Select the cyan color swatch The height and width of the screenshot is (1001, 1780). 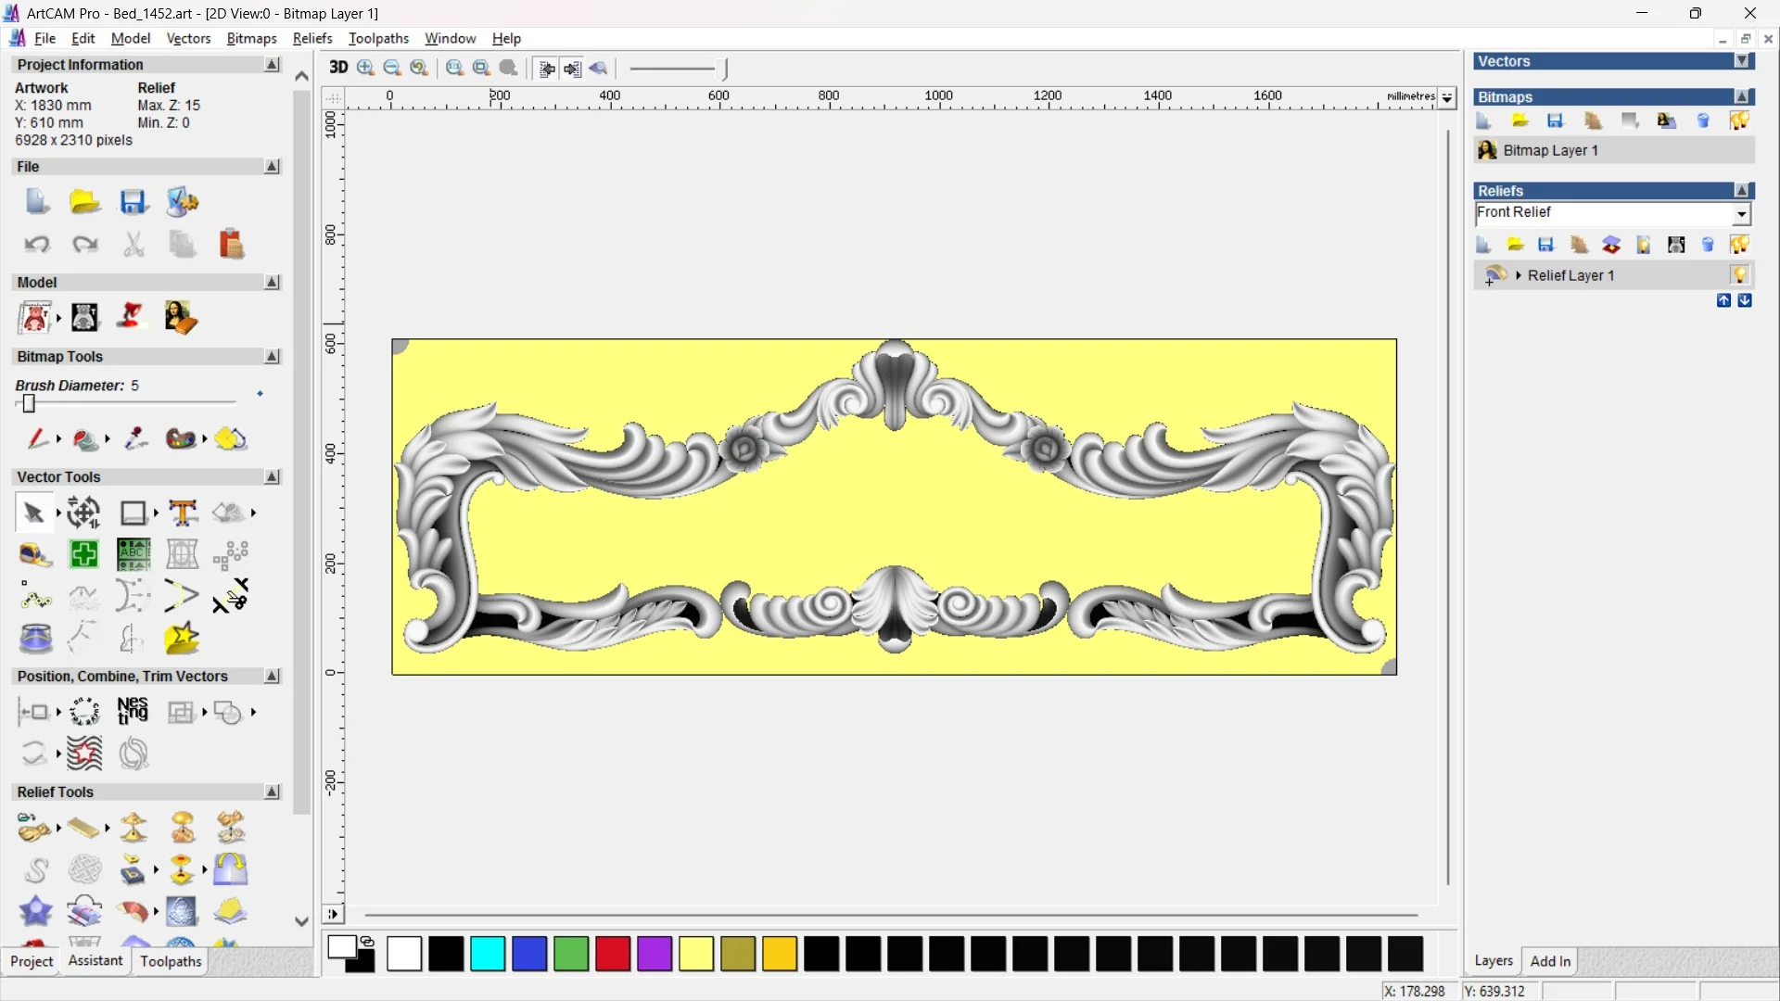pos(488,954)
